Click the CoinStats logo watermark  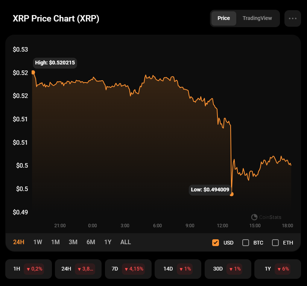(266, 217)
